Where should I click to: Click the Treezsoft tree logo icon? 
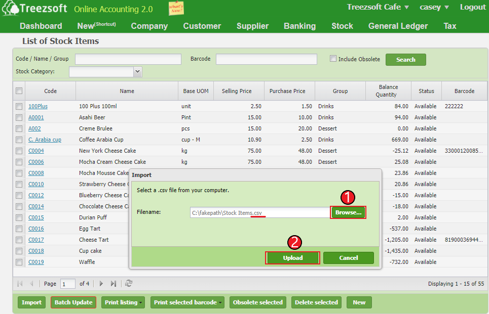pos(11,9)
